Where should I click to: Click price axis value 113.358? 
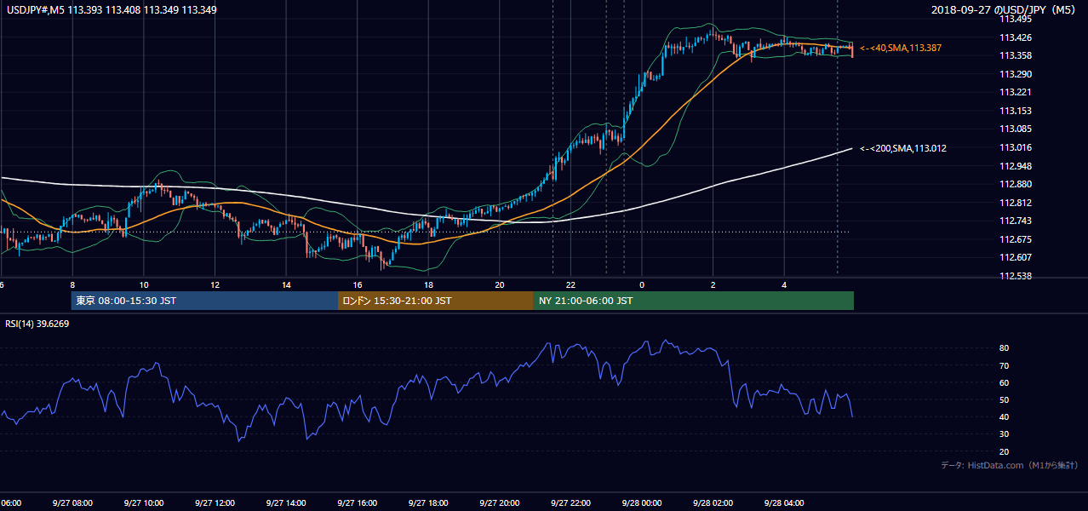[x=1015, y=55]
